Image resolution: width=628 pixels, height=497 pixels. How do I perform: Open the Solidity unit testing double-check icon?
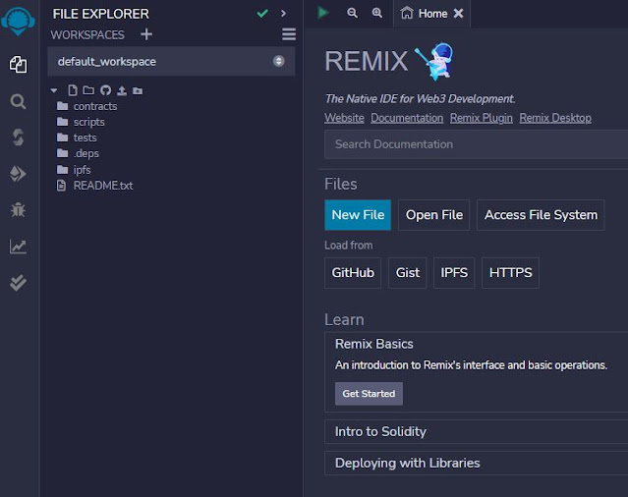(x=18, y=283)
